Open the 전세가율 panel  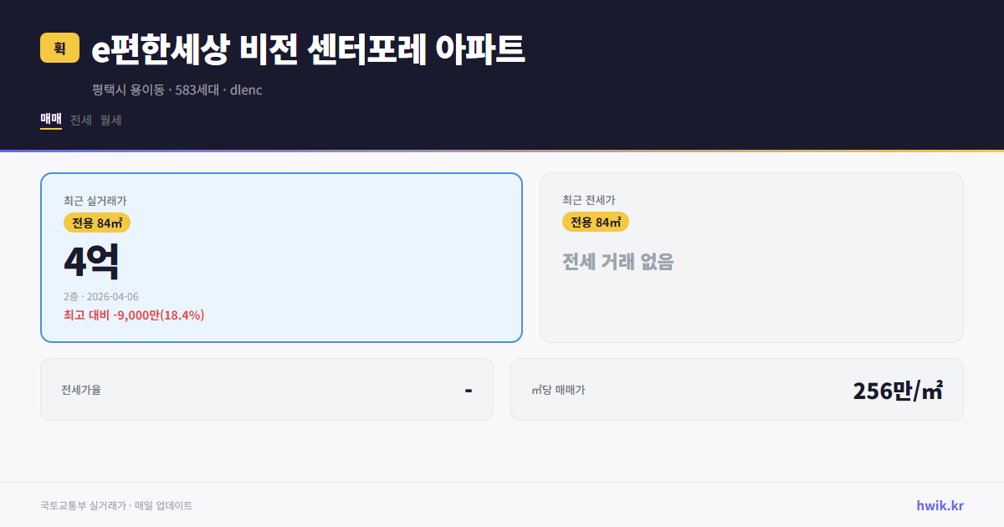[267, 389]
